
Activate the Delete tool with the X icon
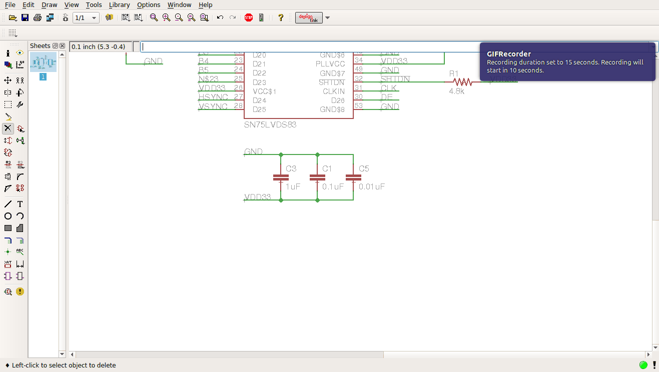(8, 128)
